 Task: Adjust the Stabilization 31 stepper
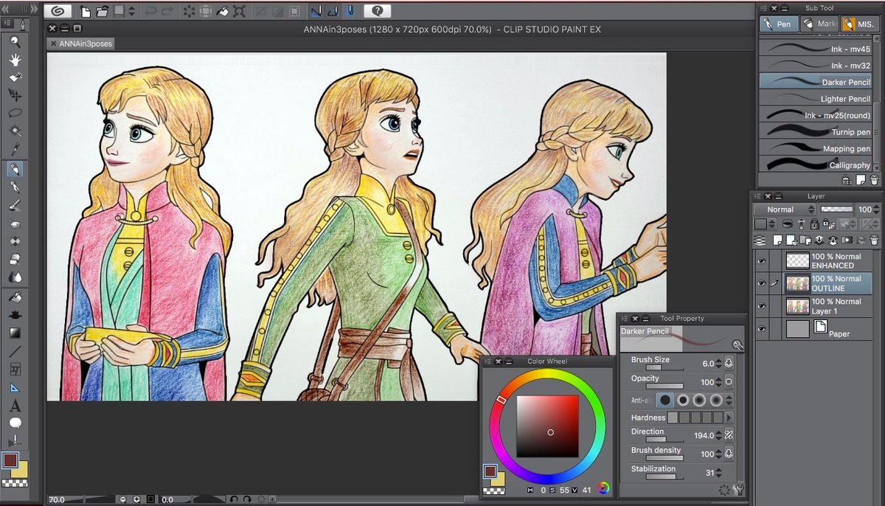(718, 473)
